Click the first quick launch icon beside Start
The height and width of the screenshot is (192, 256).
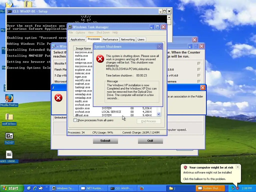tap(29, 188)
